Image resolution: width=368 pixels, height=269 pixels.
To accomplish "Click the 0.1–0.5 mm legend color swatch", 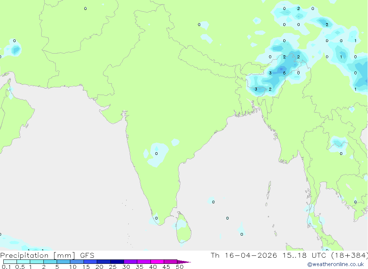I will (x=10, y=262).
